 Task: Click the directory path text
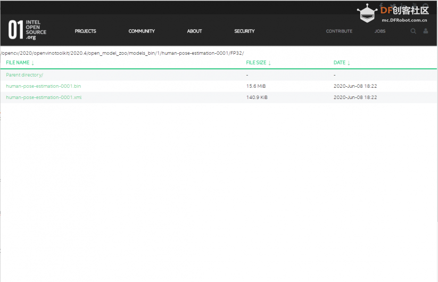tap(122, 53)
